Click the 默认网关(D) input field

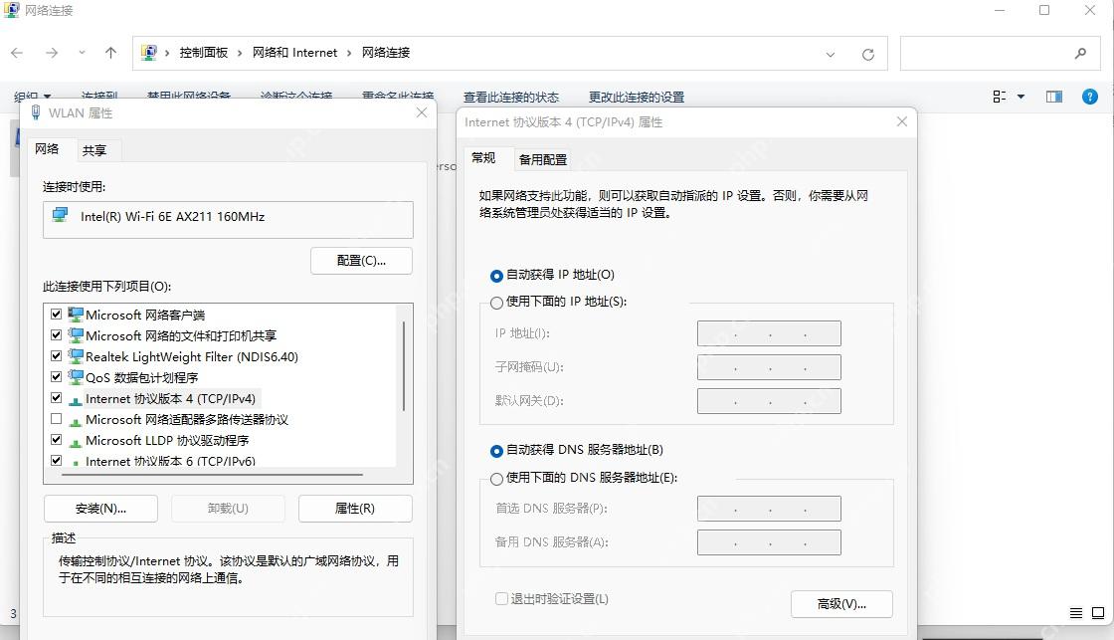[x=770, y=401]
